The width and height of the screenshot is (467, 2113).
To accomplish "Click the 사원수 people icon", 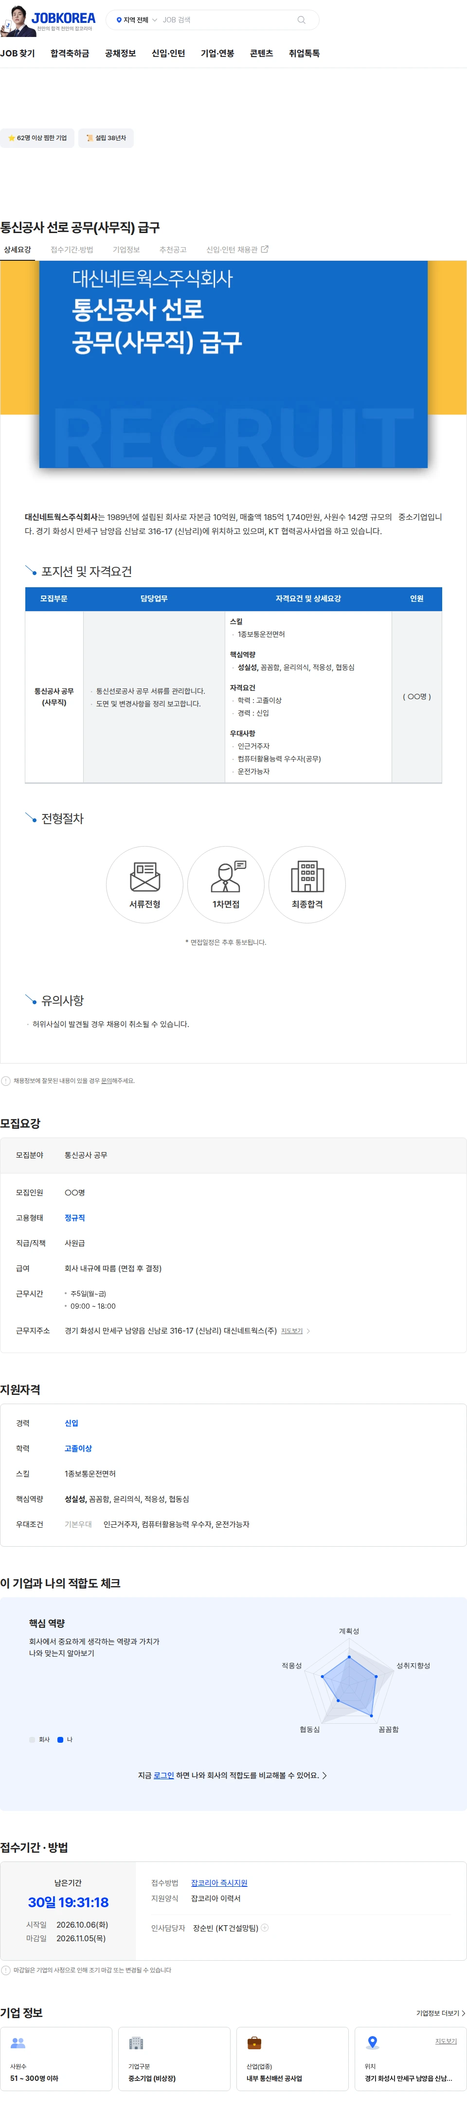I will [x=18, y=2042].
